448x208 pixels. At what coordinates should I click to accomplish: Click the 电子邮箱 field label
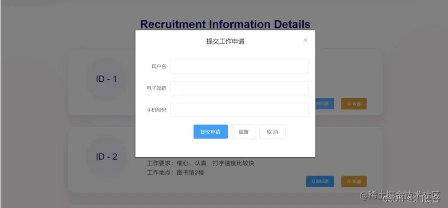pyautogui.click(x=156, y=88)
